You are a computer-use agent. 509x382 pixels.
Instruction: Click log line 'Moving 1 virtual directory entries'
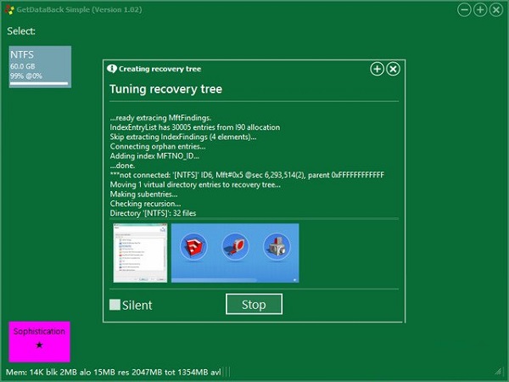pyautogui.click(x=195, y=184)
